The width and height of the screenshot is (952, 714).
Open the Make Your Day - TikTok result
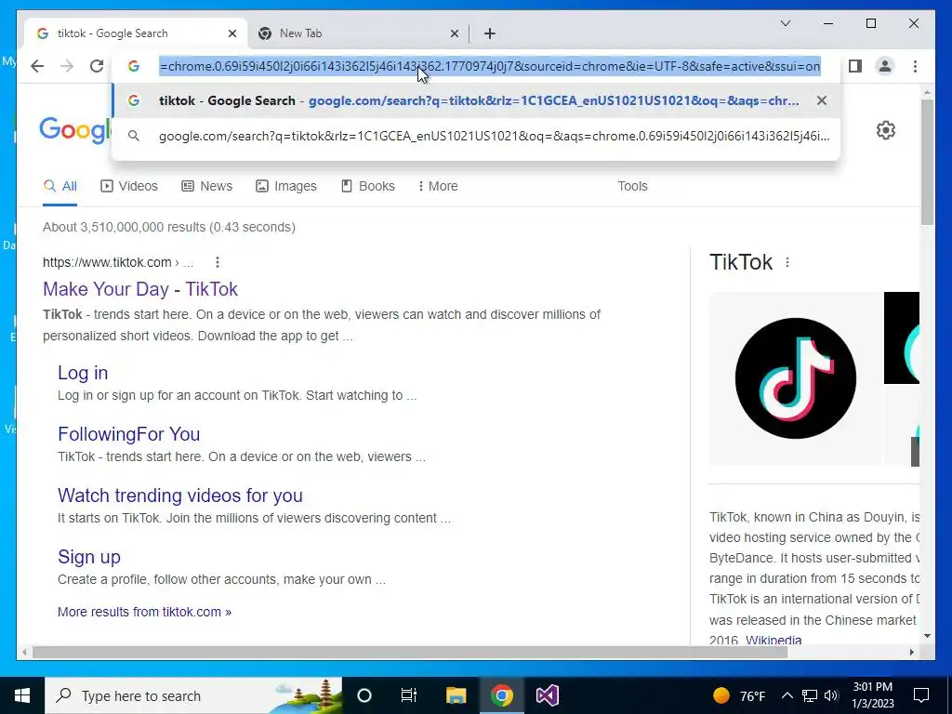click(140, 289)
